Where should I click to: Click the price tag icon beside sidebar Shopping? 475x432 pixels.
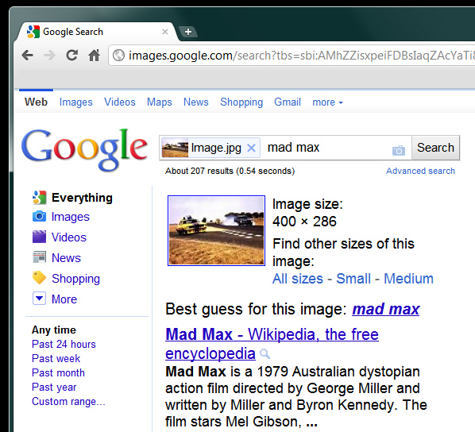pos(39,278)
